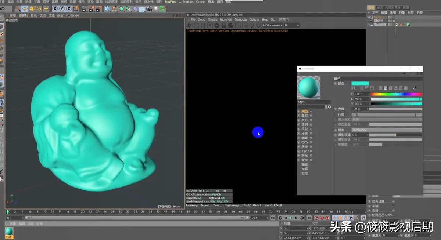
Task: Select the Rotate tool in top toolbar
Action: [39, 8]
